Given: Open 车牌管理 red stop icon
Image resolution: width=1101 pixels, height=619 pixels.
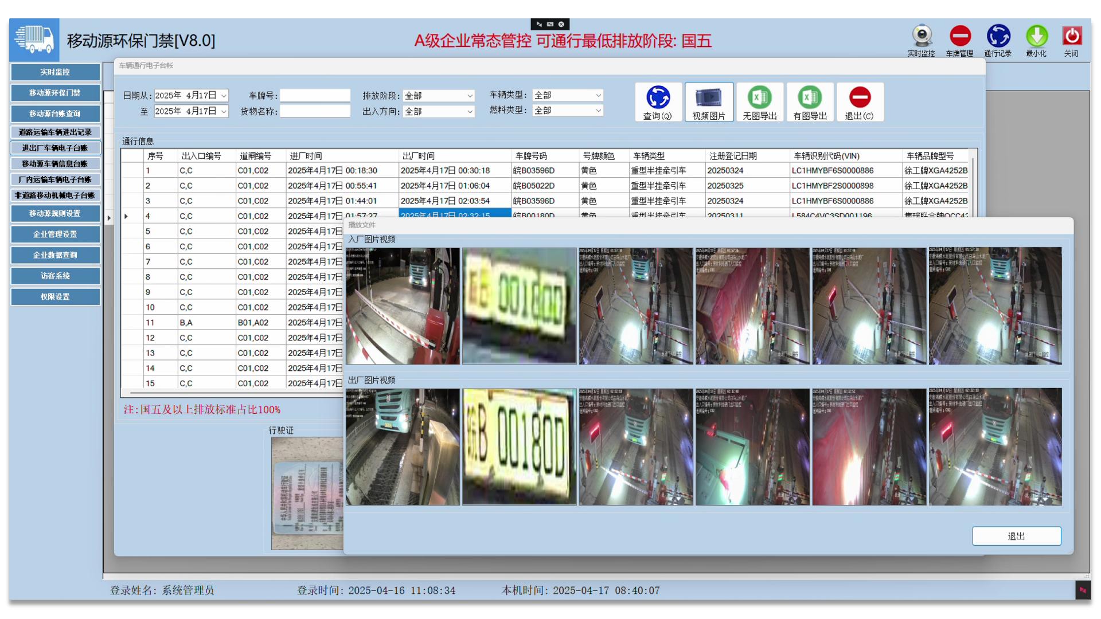Looking at the screenshot, I should pyautogui.click(x=959, y=37).
